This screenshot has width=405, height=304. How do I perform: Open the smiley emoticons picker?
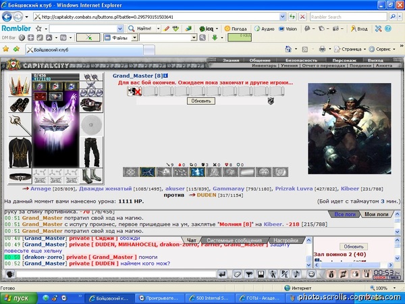pyautogui.click(x=311, y=274)
